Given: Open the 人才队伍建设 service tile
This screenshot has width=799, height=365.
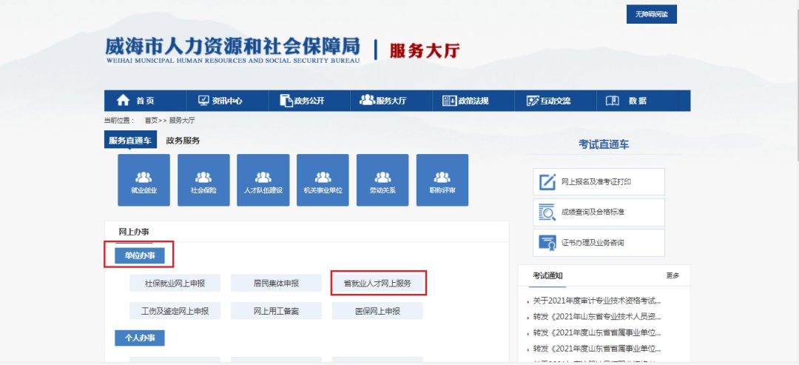Looking at the screenshot, I should click(x=263, y=180).
